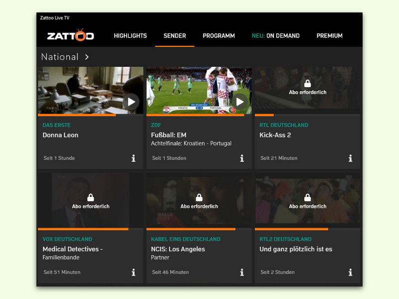Click the text 'Seit 46 Minuten'
Screen dimensions: 399x299
pos(170,272)
